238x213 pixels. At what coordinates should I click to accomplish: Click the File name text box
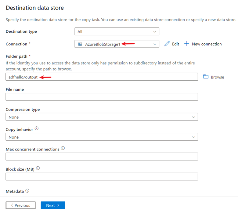coord(102,97)
